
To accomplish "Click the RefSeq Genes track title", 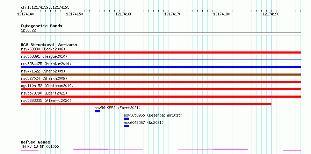I will click(x=36, y=142).
